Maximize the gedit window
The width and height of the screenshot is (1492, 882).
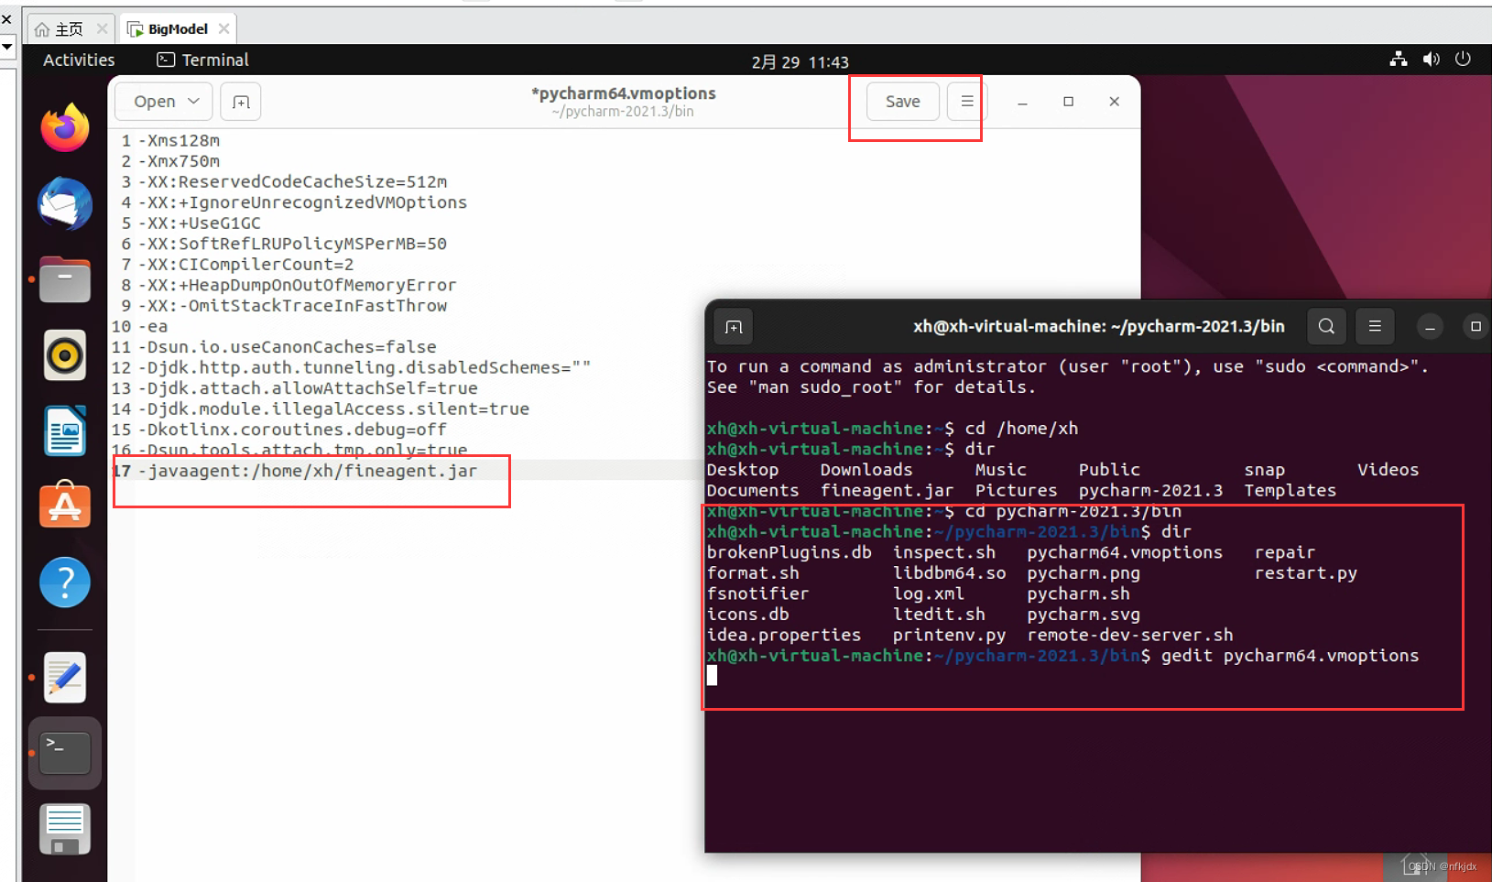1068,102
